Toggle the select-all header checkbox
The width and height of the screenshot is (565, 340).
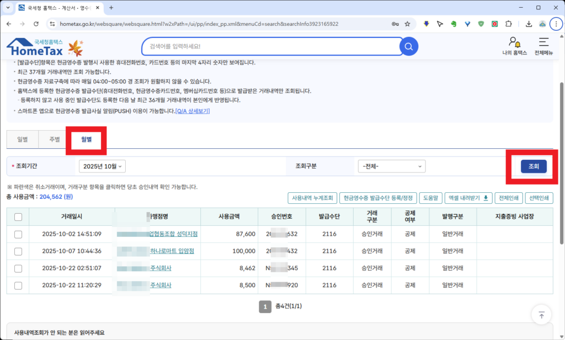pyautogui.click(x=18, y=217)
